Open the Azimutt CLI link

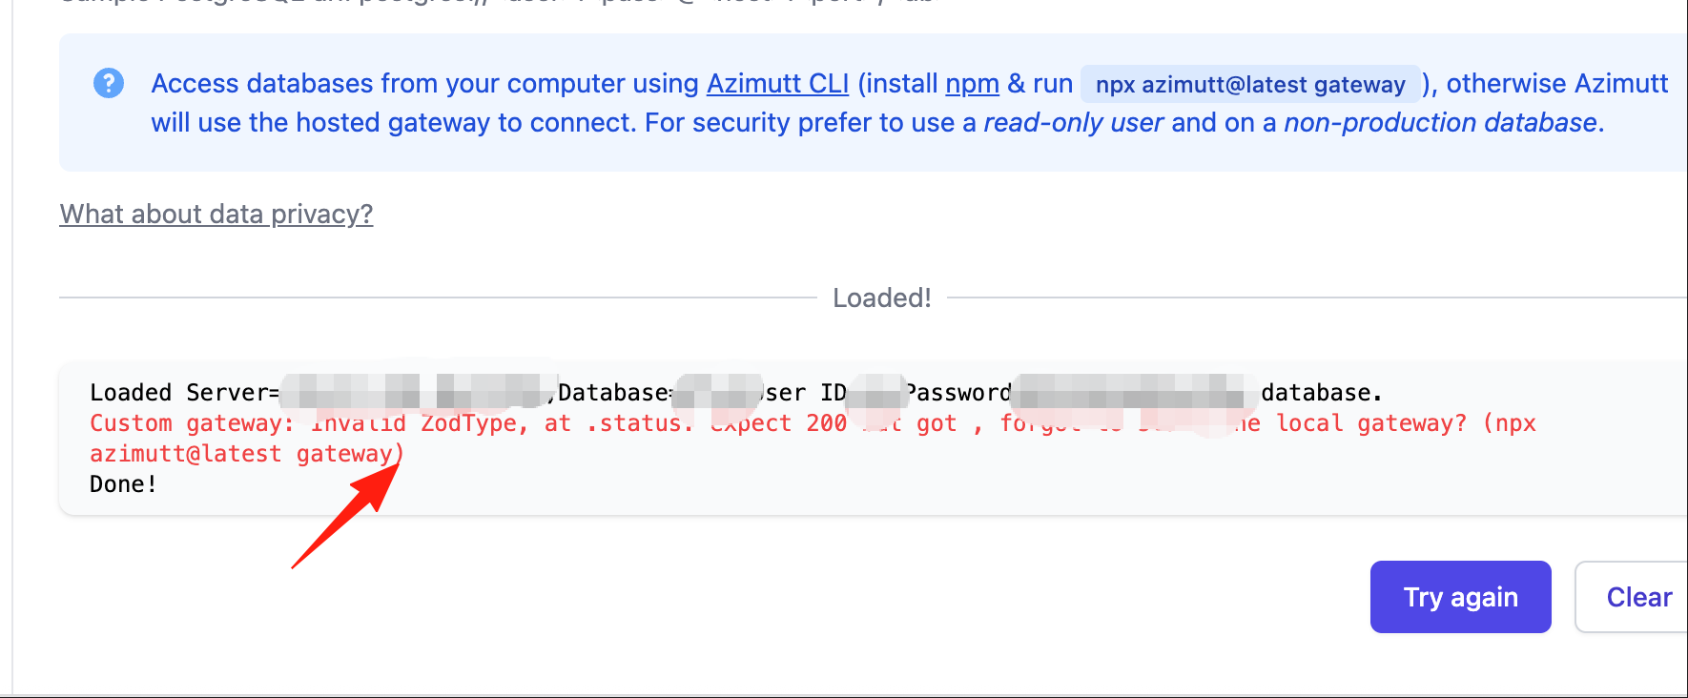point(777,84)
